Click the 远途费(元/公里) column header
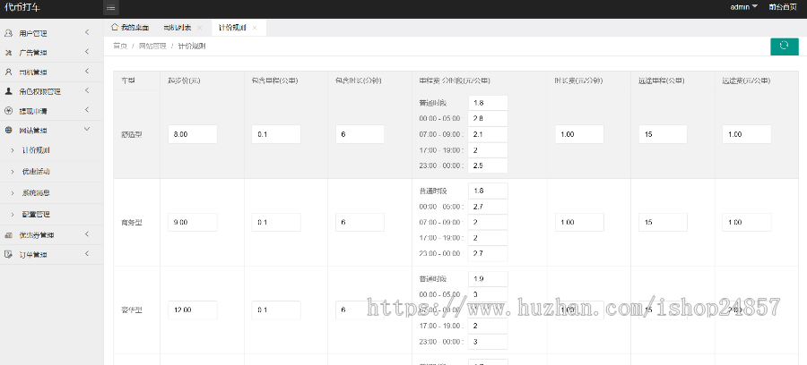 pos(746,81)
